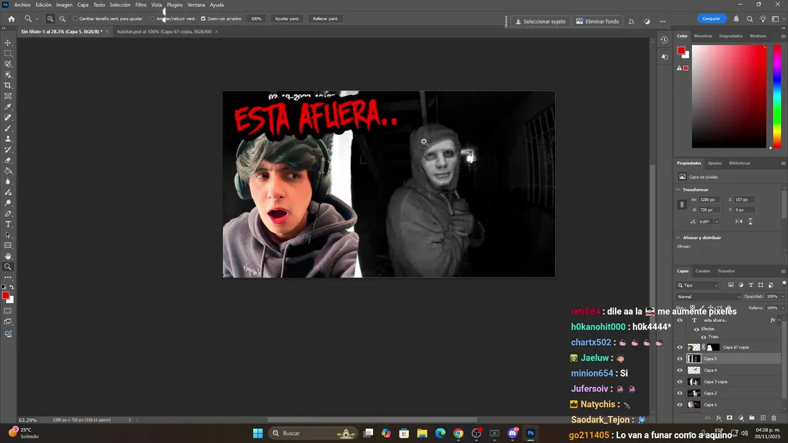Click Seleccionar sujeto button
The height and width of the screenshot is (443, 788).
tap(540, 22)
